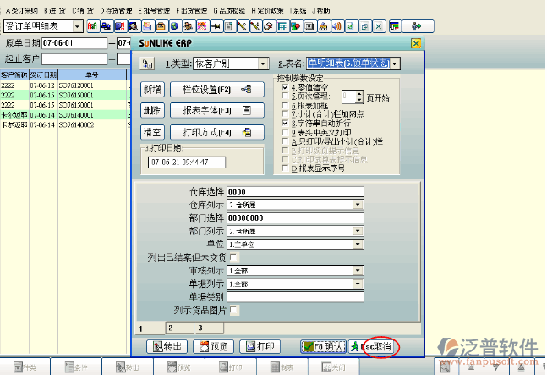
Task: Toggle 列出已结案但未交货 checkbox
Action: pos(234,256)
